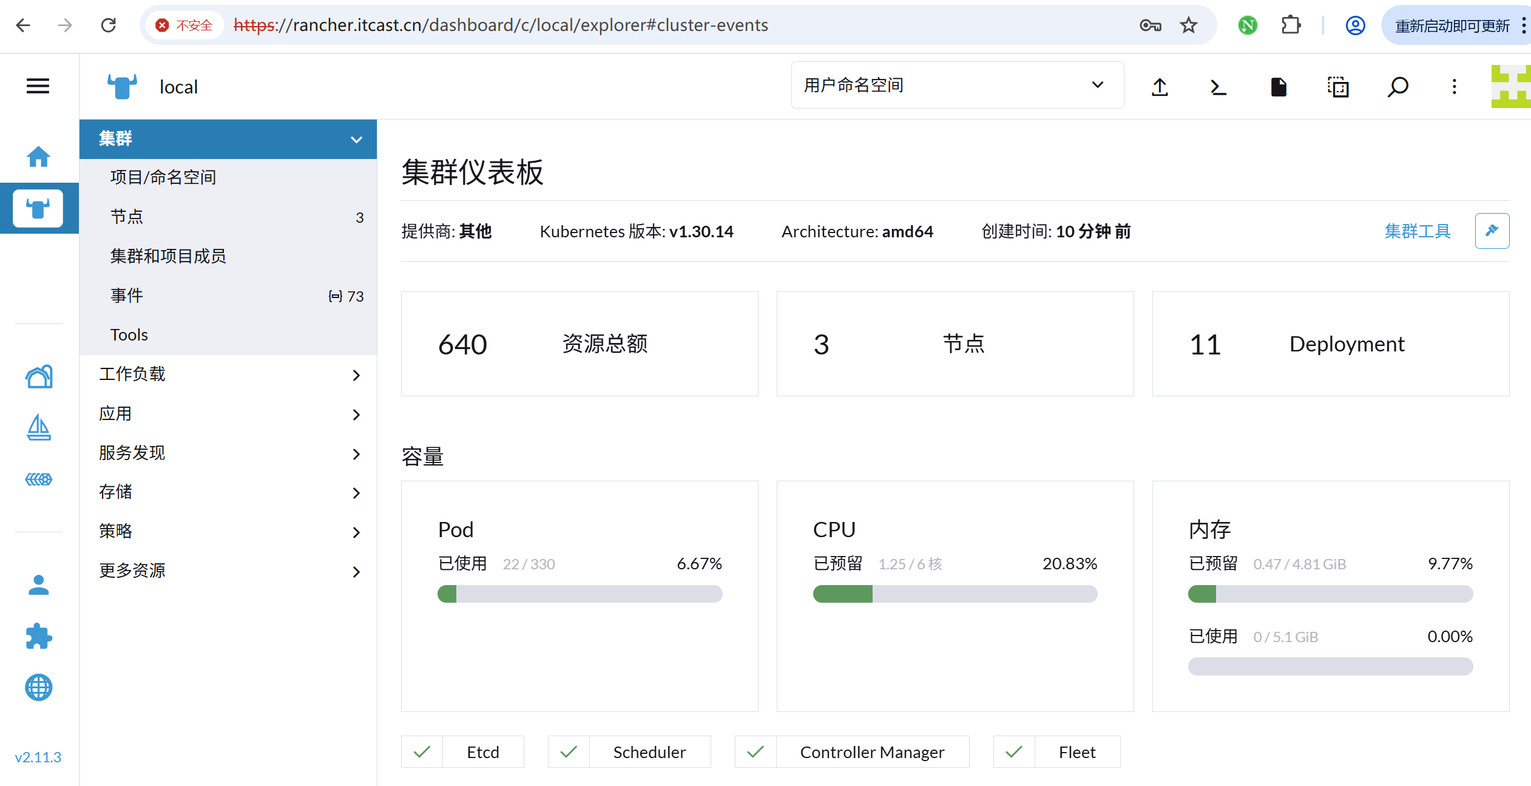The width and height of the screenshot is (1531, 786).
Task: Click the green extension icon in the toolbar
Action: pyautogui.click(x=1248, y=25)
